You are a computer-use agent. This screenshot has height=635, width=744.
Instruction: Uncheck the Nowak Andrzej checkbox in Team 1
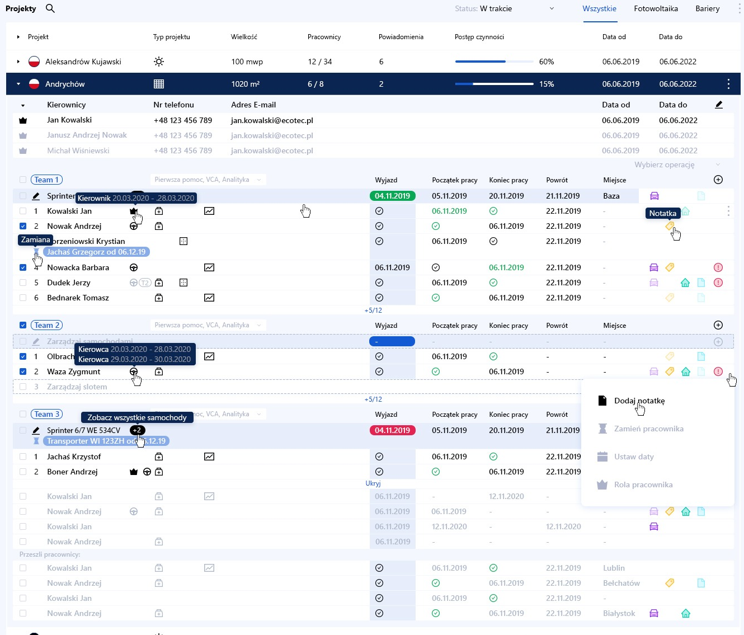pos(23,226)
